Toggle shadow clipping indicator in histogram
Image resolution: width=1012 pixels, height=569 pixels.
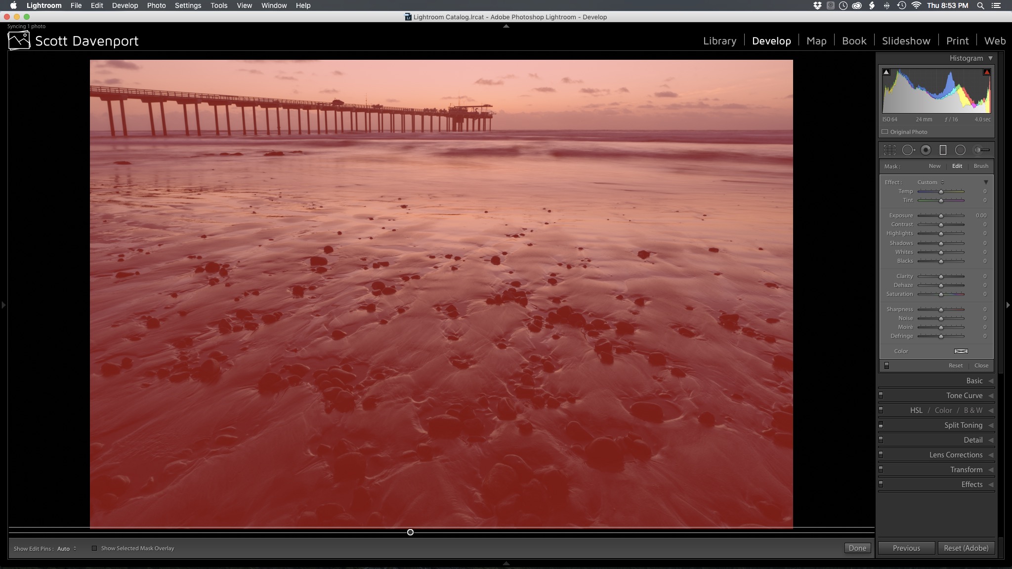coord(886,72)
